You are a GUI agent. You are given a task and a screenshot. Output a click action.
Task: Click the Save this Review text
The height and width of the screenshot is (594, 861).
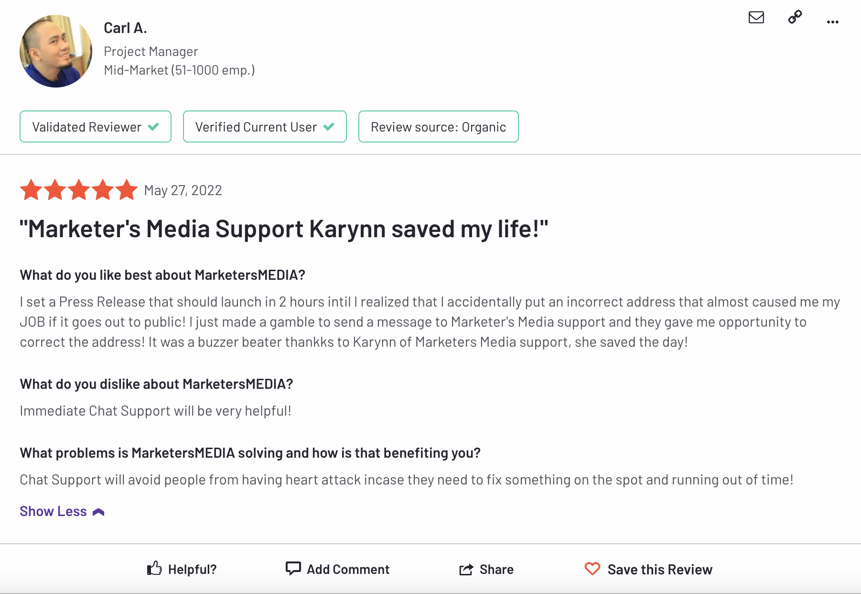659,569
